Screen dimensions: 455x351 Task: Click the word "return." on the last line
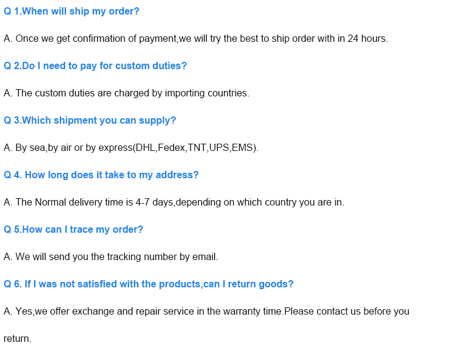pyautogui.click(x=18, y=339)
